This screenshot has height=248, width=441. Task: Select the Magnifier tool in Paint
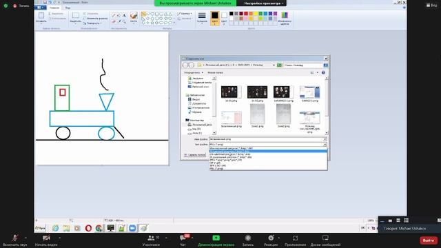[x=124, y=21]
